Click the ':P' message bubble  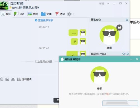74,41
